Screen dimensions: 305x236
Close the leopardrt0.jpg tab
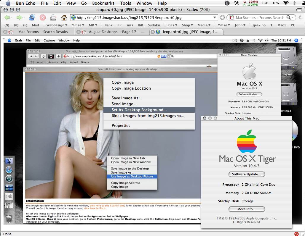click(x=153, y=32)
